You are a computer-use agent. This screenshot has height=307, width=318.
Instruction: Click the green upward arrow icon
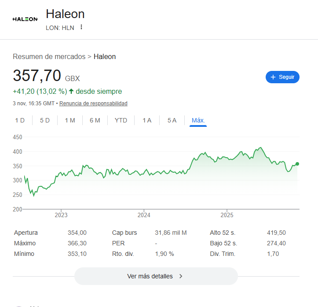pyautogui.click(x=71, y=91)
